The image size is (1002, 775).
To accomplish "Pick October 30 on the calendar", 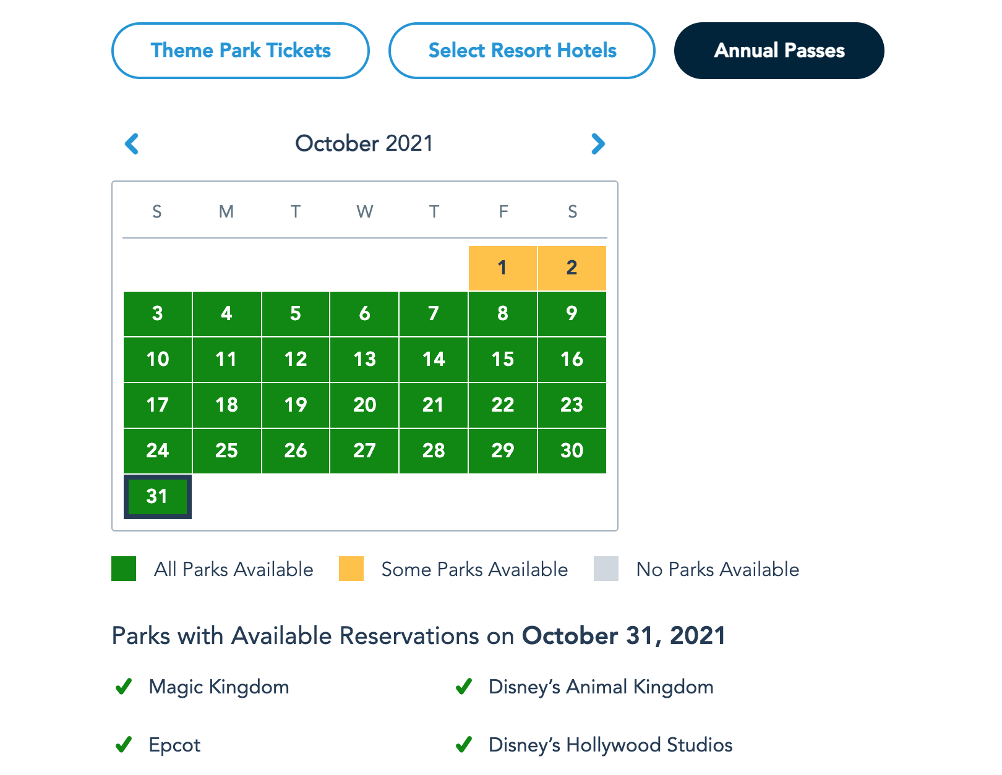I will click(x=572, y=451).
